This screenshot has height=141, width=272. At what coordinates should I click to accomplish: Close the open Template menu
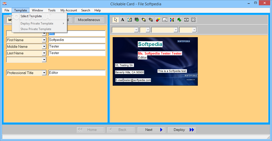point(21,10)
